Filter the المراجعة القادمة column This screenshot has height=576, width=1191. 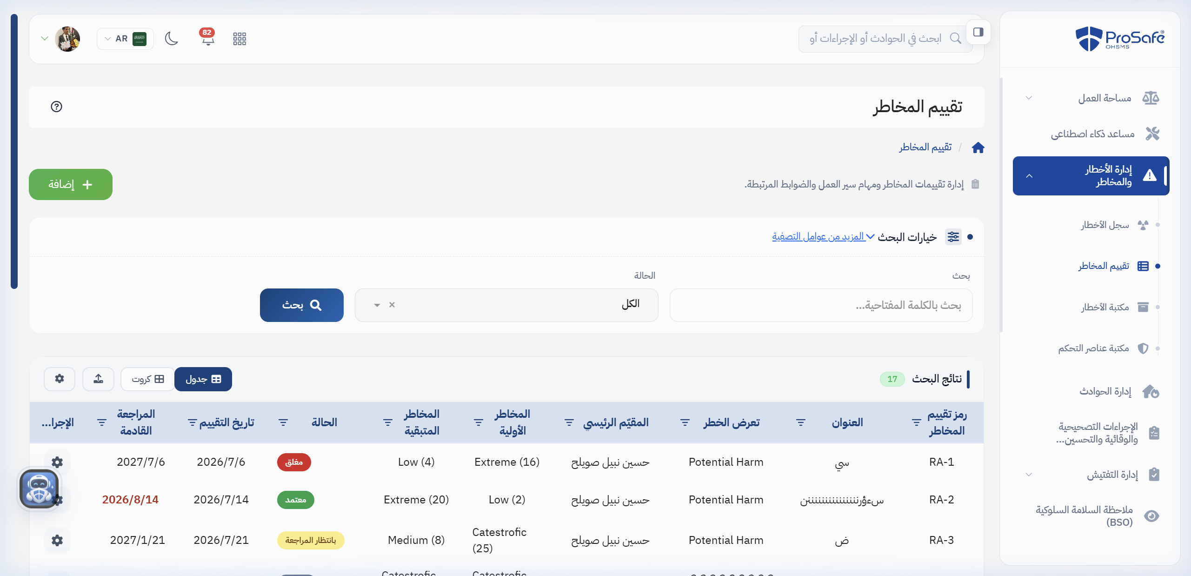[x=101, y=422]
